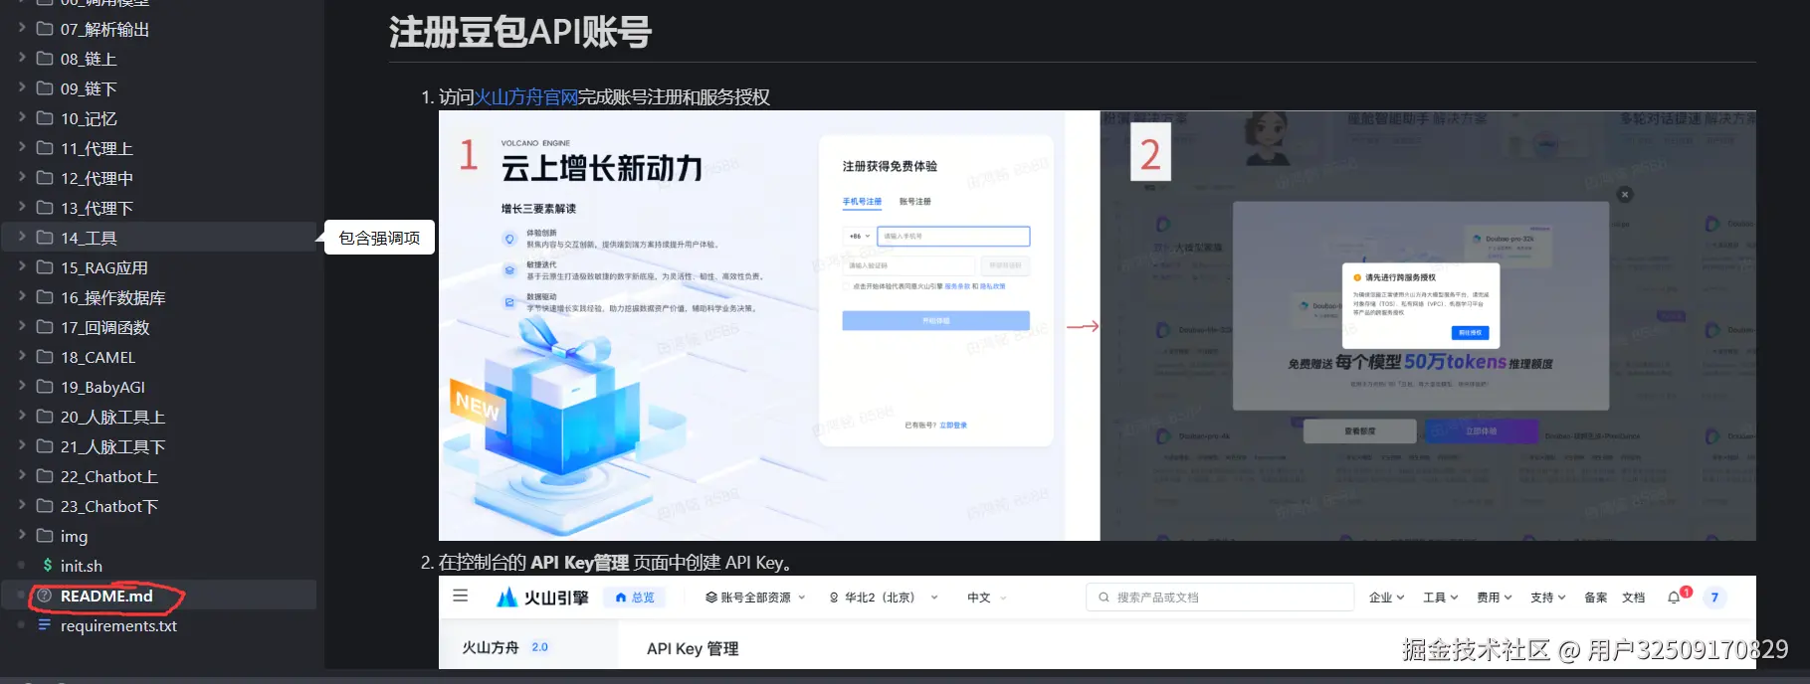Click the 搜索产品或文档 search box

[x=1219, y=598]
